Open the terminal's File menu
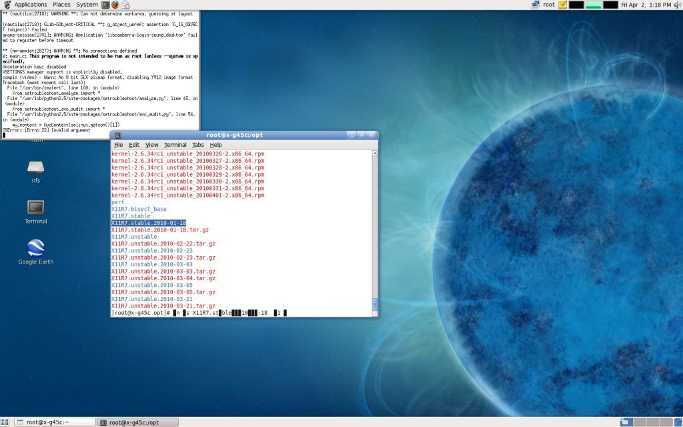This screenshot has width=683, height=427. (118, 145)
